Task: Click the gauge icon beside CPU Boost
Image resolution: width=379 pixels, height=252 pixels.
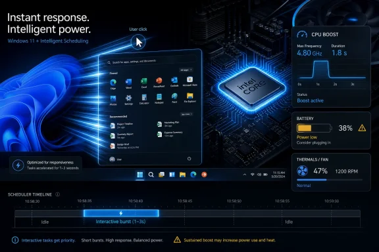Action: pyautogui.click(x=302, y=35)
